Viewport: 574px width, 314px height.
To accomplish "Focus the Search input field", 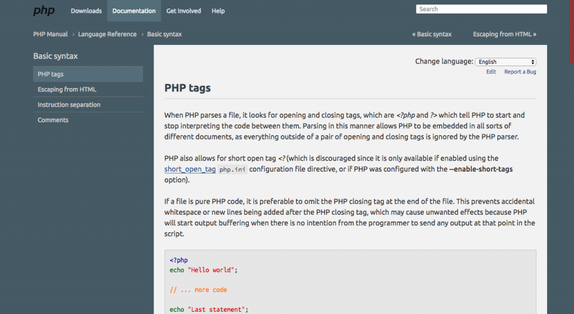I will 482,9.
